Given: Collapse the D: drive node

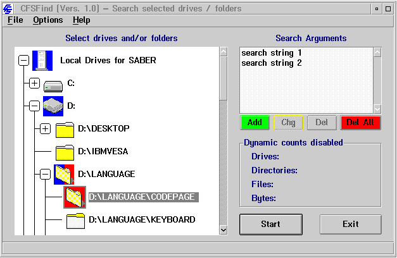Looking at the screenshot, I should [x=34, y=106].
